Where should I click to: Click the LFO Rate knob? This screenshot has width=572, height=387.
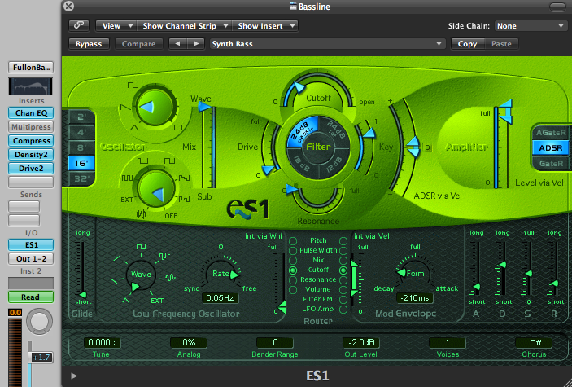[x=221, y=274]
